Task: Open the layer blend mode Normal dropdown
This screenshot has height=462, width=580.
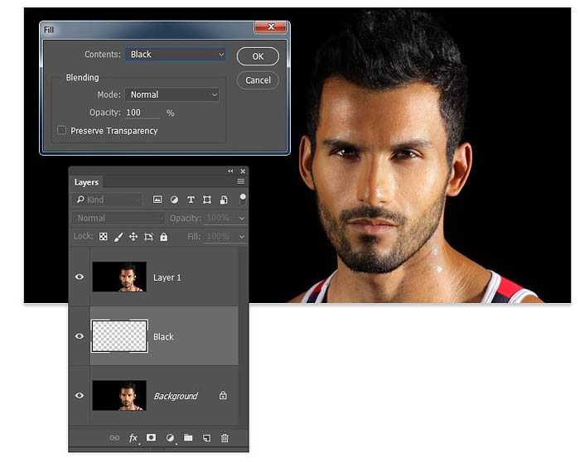Action: [118, 218]
